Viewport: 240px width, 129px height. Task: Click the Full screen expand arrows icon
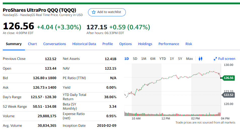point(215,59)
